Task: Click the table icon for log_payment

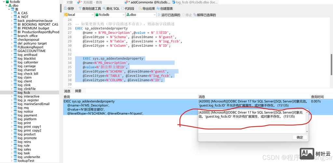Action: click(15, 115)
